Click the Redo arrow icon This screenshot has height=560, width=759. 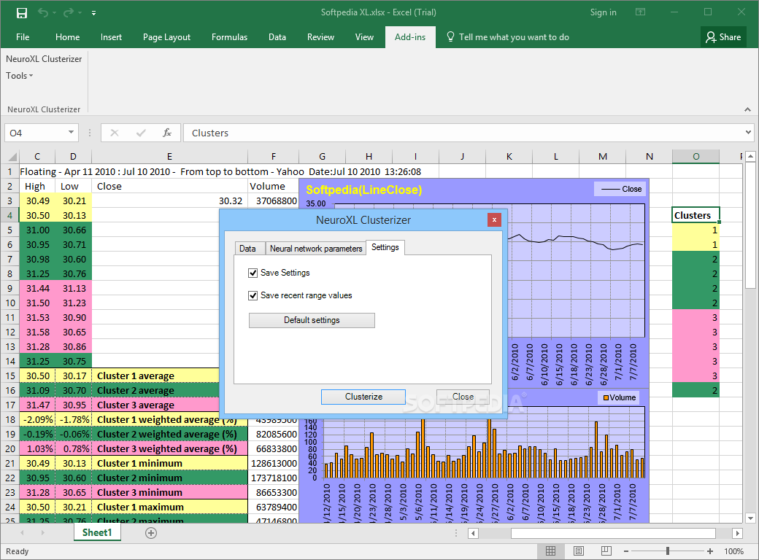[69, 12]
